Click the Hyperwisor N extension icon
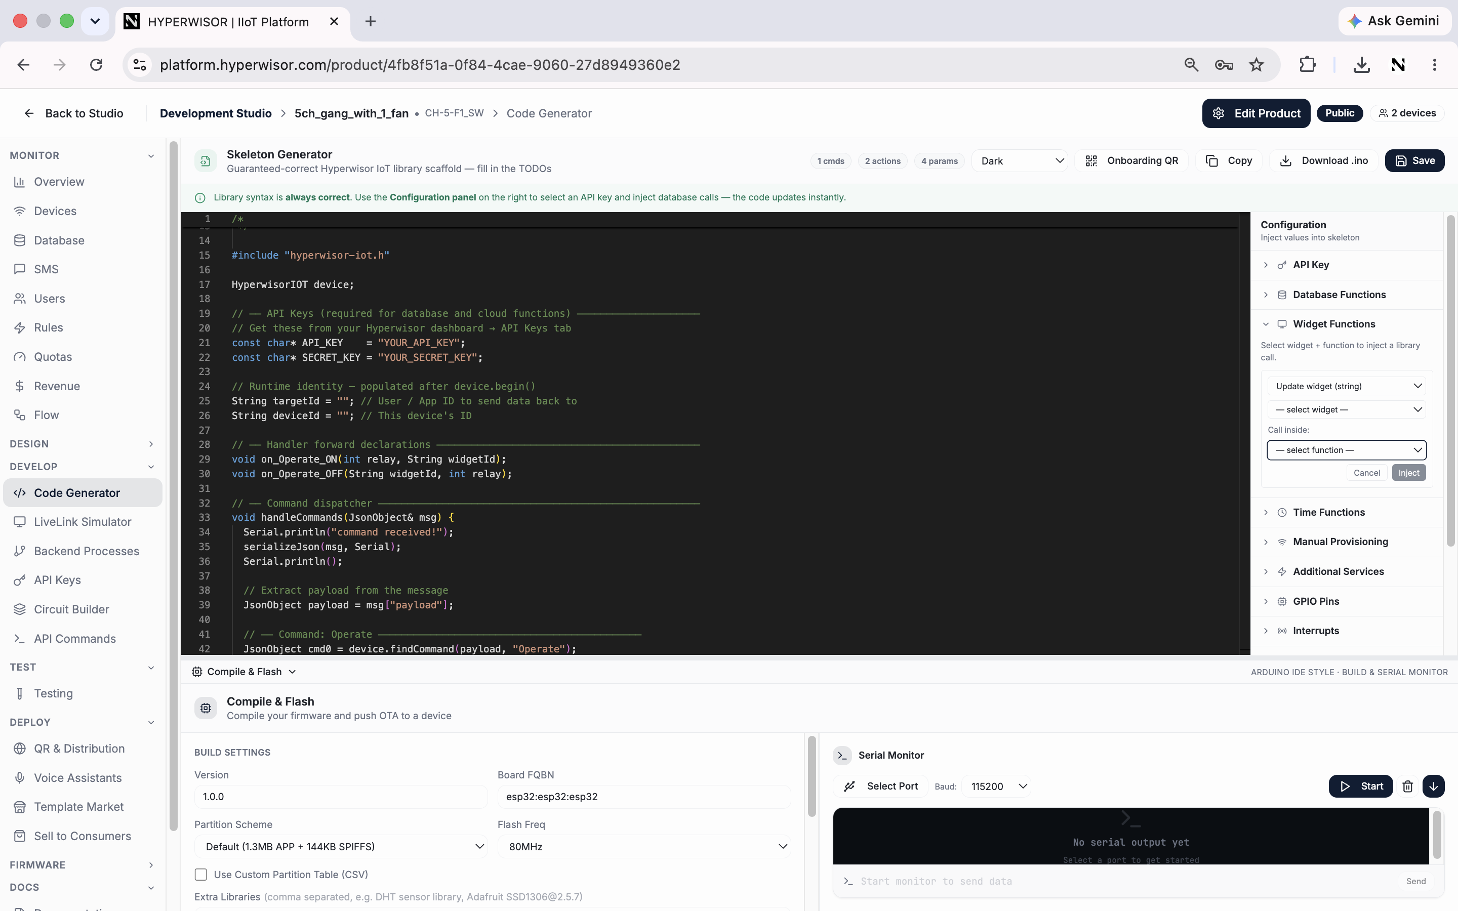This screenshot has height=911, width=1458. [1398, 64]
